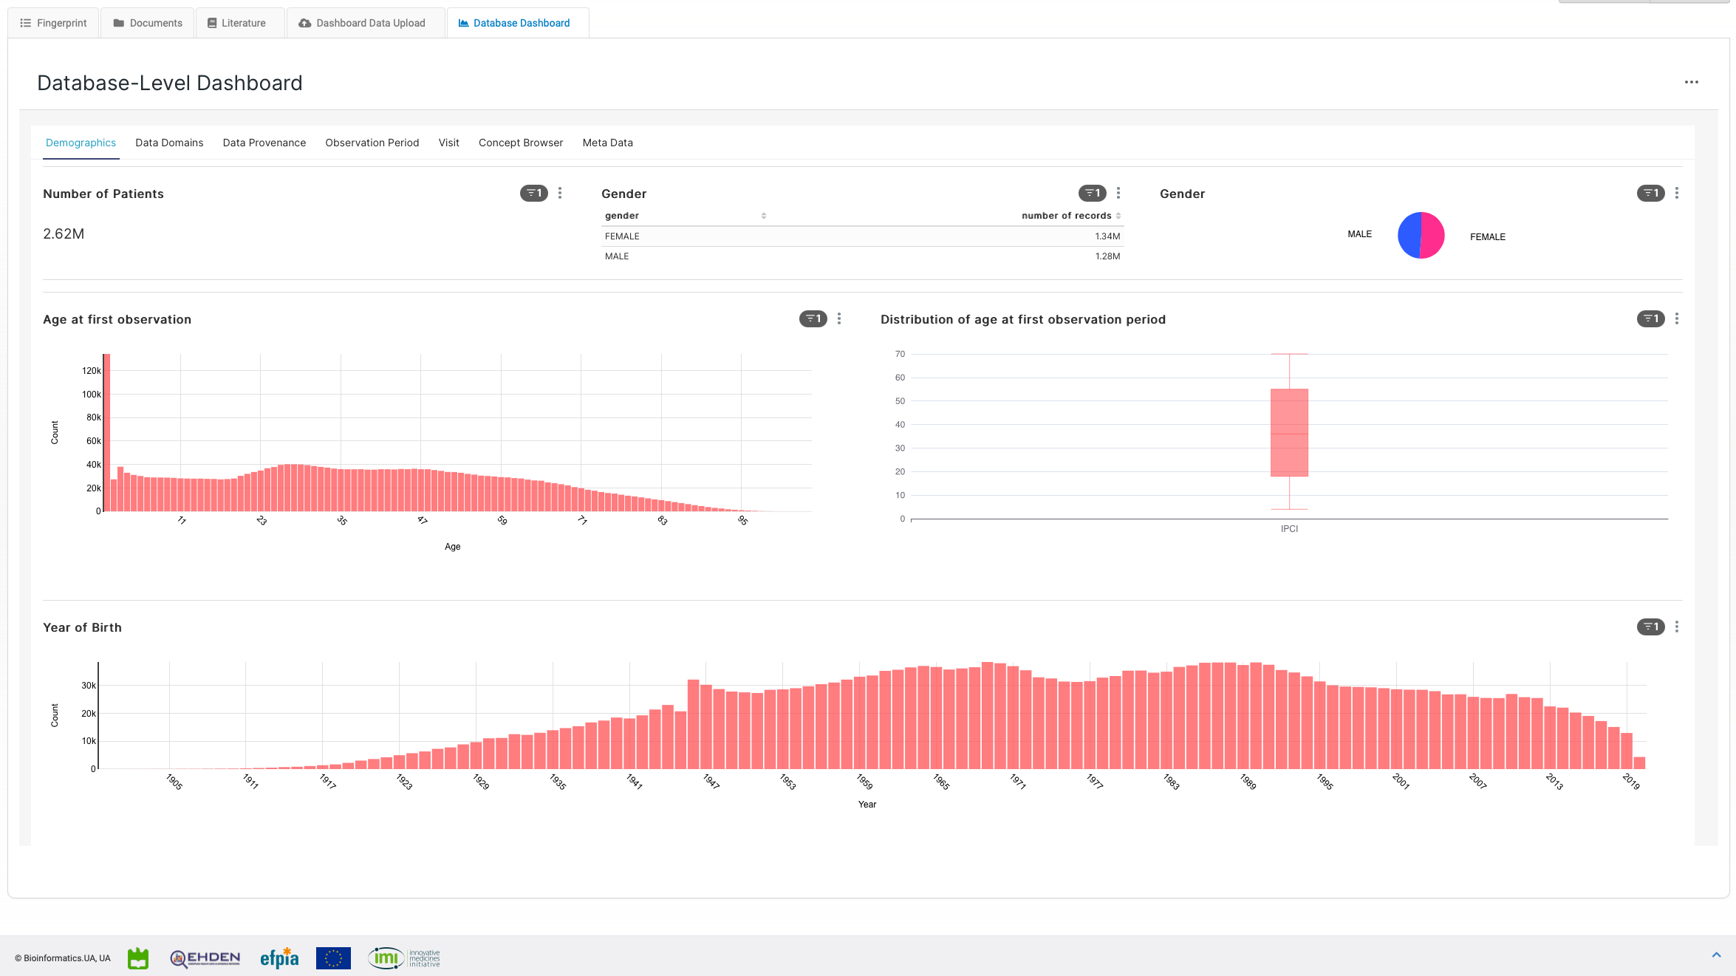Sort table by number of records
The image size is (1736, 976).
tap(1118, 216)
